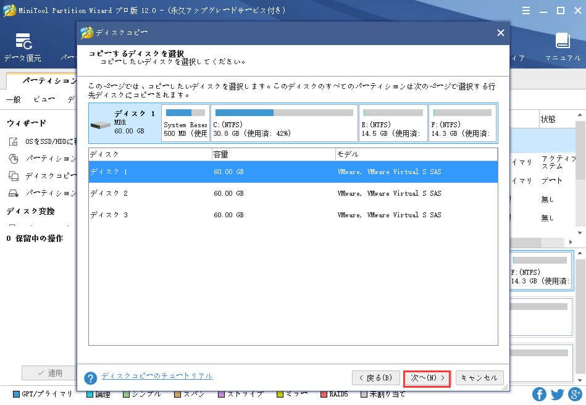Click the Disk 1 hard drive image
586x405 pixels.
[100, 125]
